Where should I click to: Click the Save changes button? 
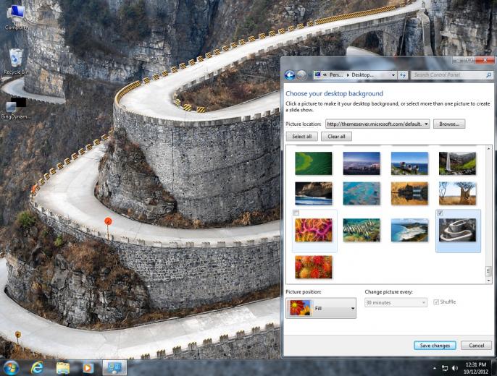[x=435, y=346]
